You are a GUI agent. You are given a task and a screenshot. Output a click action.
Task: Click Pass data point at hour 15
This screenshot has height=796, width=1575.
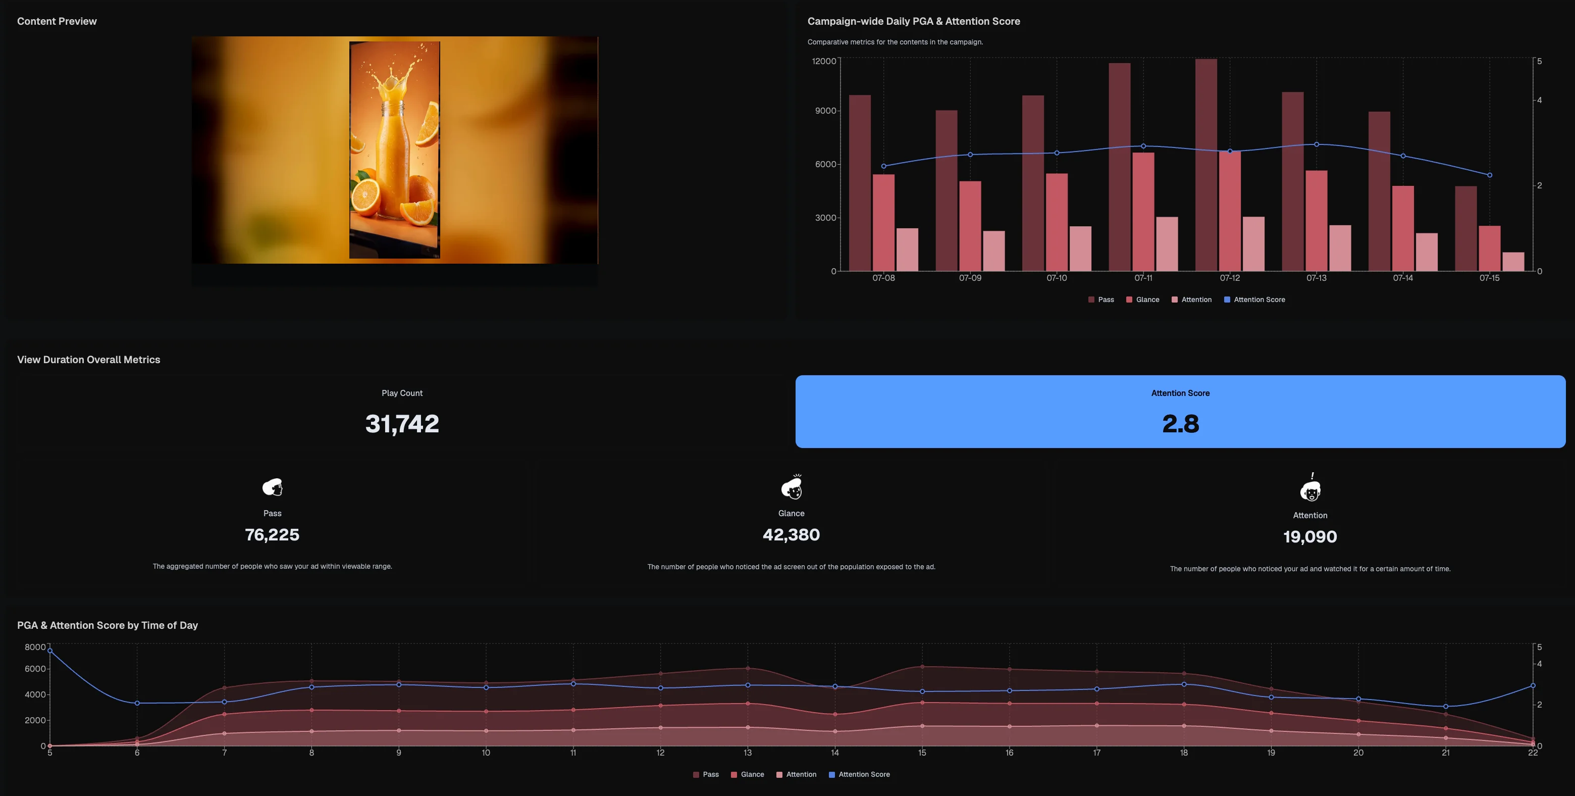(x=922, y=666)
